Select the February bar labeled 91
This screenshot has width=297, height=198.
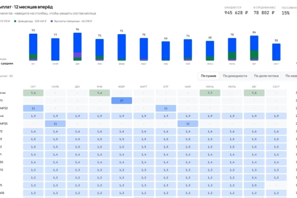point(122,48)
